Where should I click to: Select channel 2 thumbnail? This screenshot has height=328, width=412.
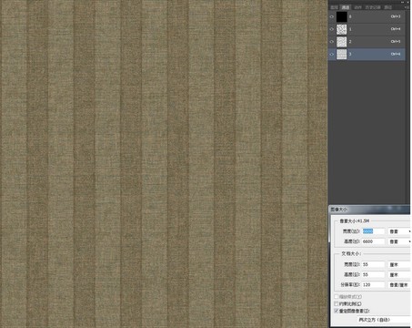pyautogui.click(x=342, y=42)
